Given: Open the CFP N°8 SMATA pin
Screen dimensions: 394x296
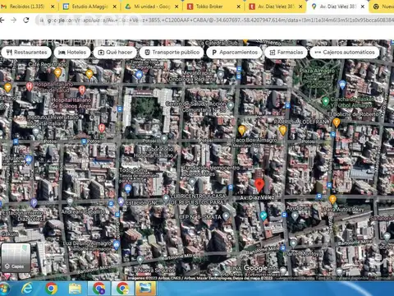Looking at the screenshot, I should 226,216.
